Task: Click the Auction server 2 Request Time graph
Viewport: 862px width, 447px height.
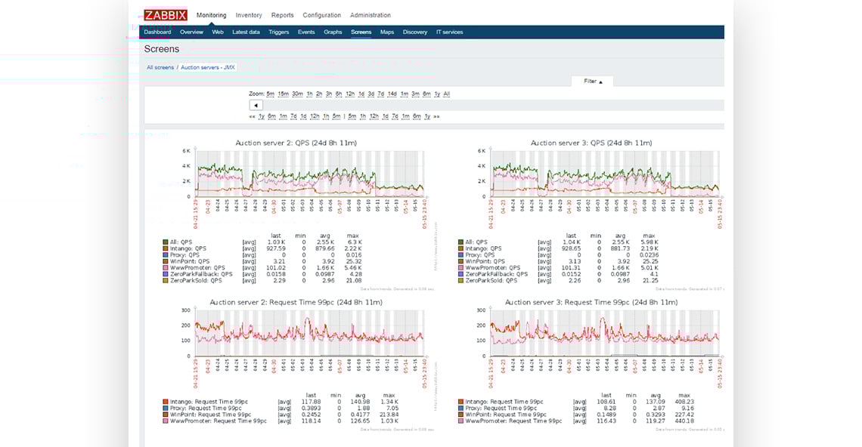Action: coord(310,333)
